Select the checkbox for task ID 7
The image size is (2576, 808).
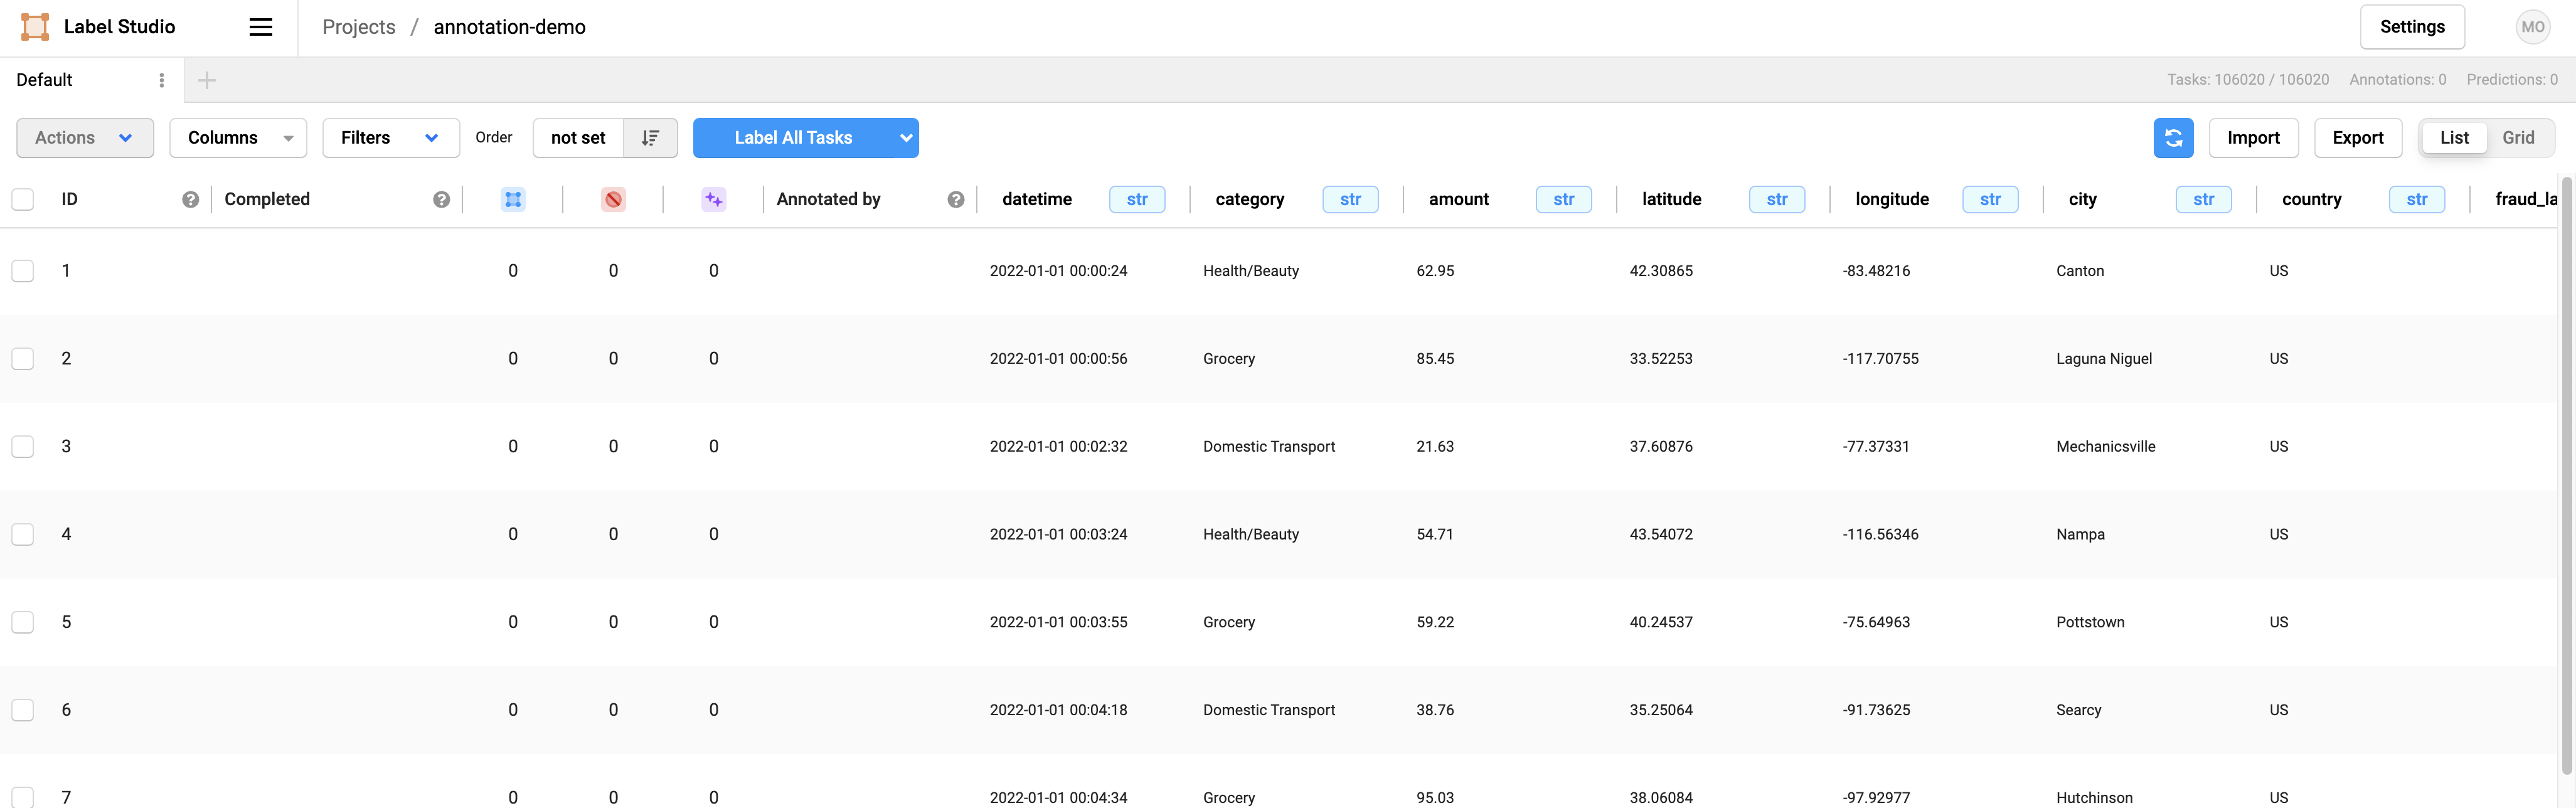click(22, 797)
